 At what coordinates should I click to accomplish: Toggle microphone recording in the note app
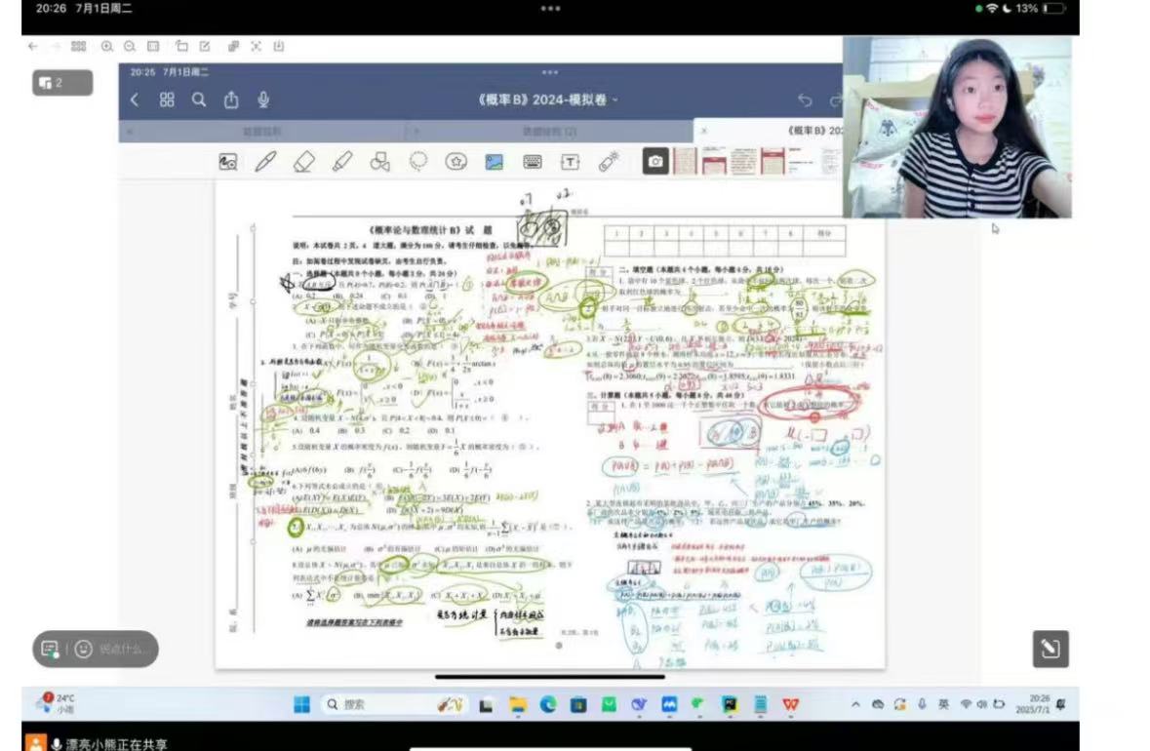263,99
